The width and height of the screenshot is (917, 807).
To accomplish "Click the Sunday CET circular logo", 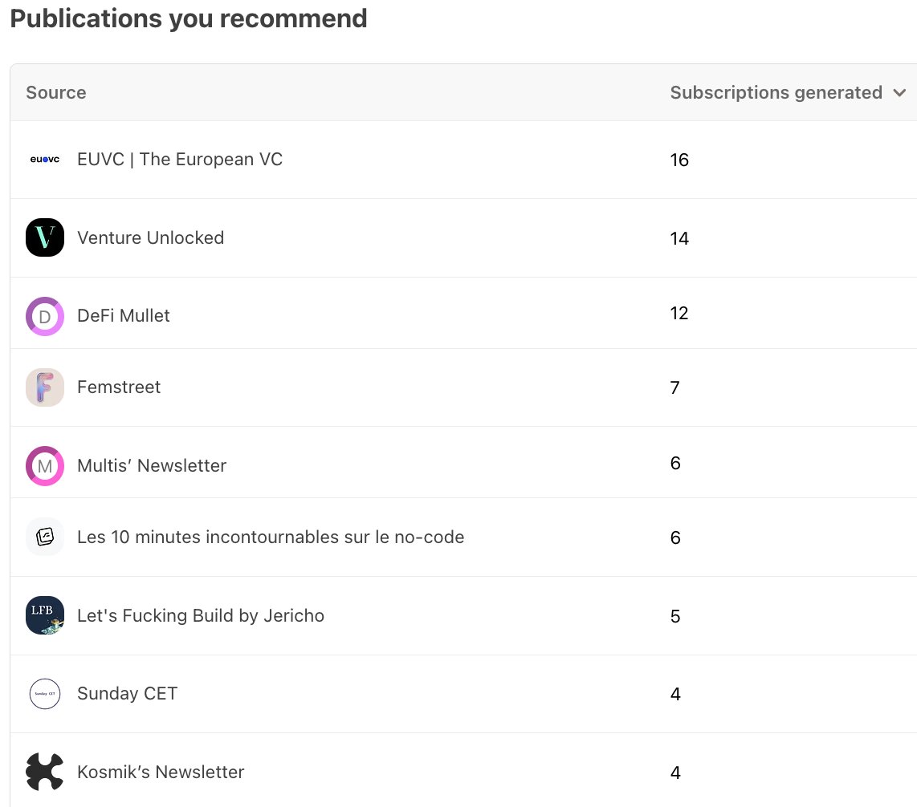I will 45,694.
